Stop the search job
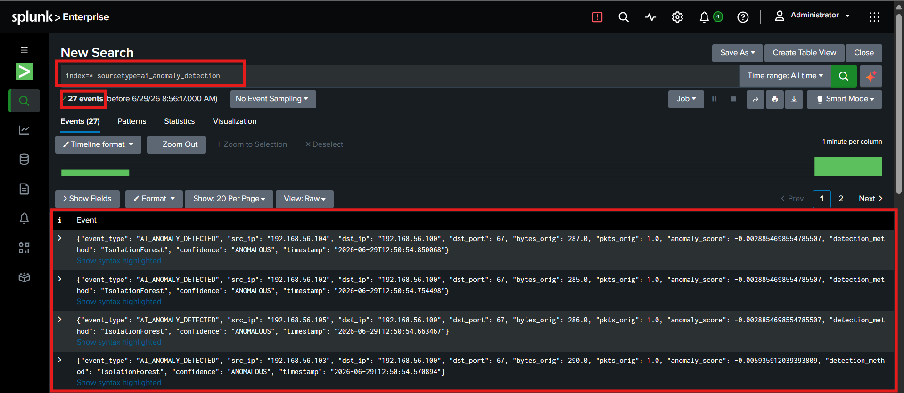 click(x=733, y=99)
